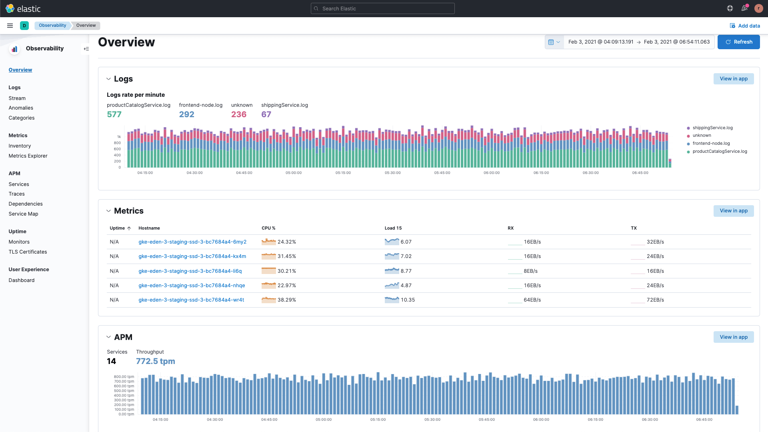Select Overview in the side navigation
This screenshot has height=432, width=768.
click(x=20, y=70)
